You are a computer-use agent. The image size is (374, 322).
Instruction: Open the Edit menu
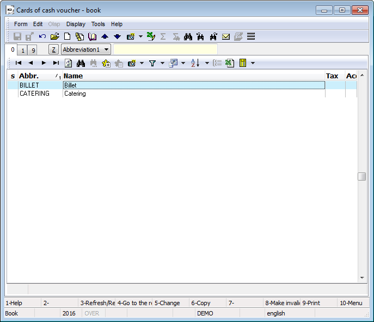pyautogui.click(x=38, y=24)
